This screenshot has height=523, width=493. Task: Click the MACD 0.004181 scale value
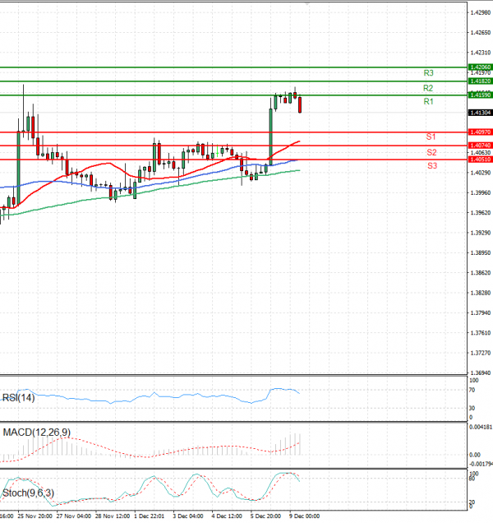tap(481, 427)
